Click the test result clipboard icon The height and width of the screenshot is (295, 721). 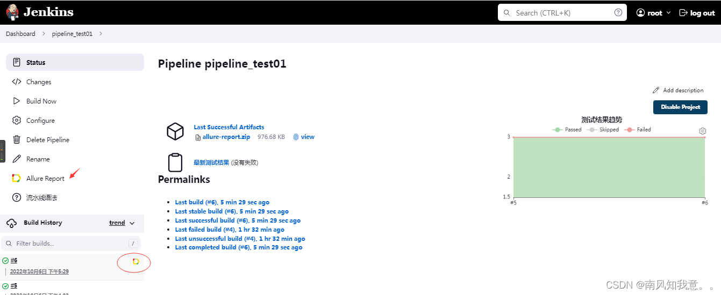(176, 162)
